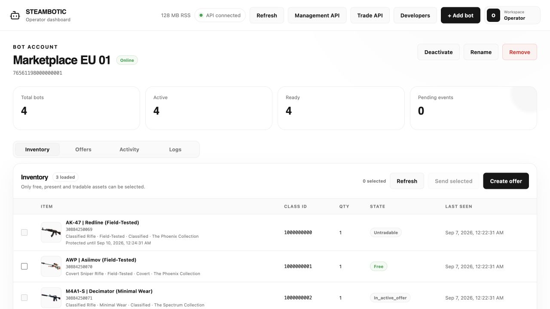Click the AK-47 | Redline (Field-Tested) name
Viewport: 550px width, 309px height.
tap(102, 223)
